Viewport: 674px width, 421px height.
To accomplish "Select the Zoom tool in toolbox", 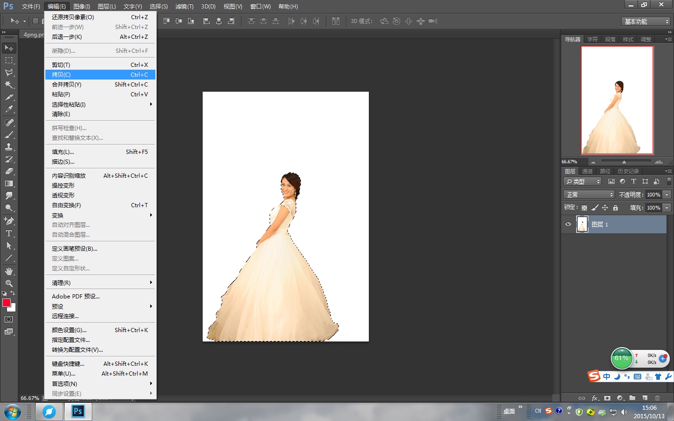I will (x=9, y=283).
